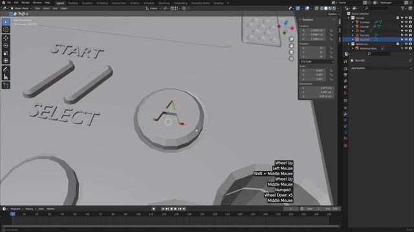414x232 pixels.
Task: Open the Add Modifier dropdown
Action: click(381, 68)
